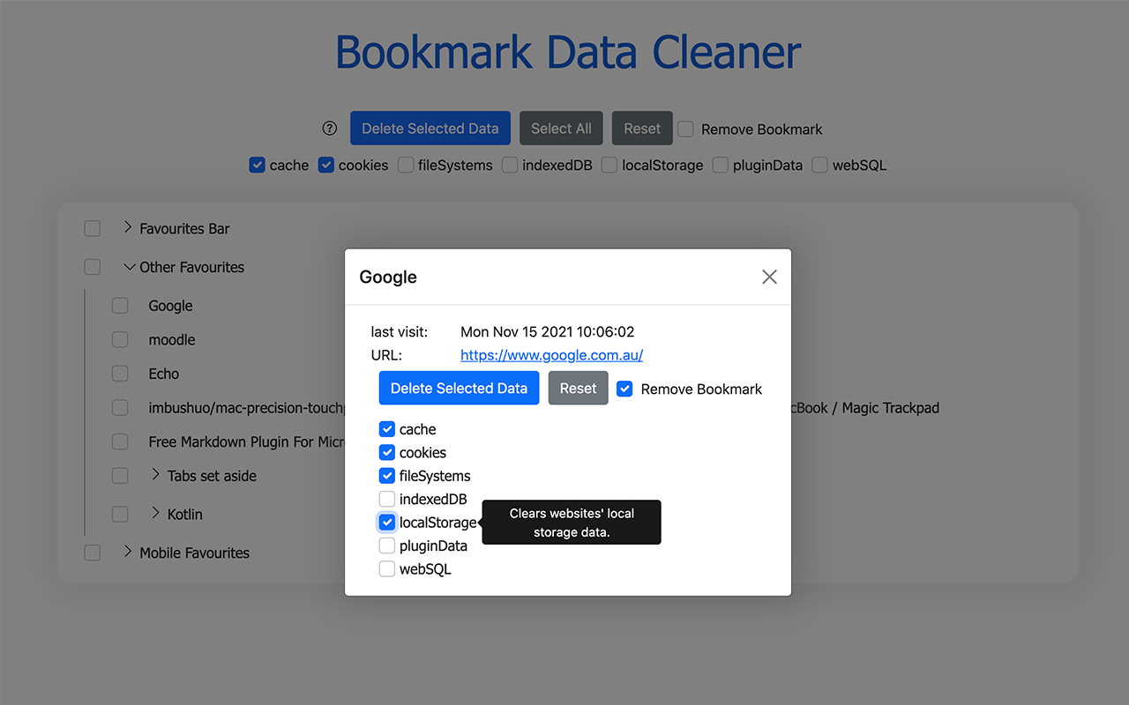
Task: Open the help question mark icon
Action: click(x=329, y=128)
